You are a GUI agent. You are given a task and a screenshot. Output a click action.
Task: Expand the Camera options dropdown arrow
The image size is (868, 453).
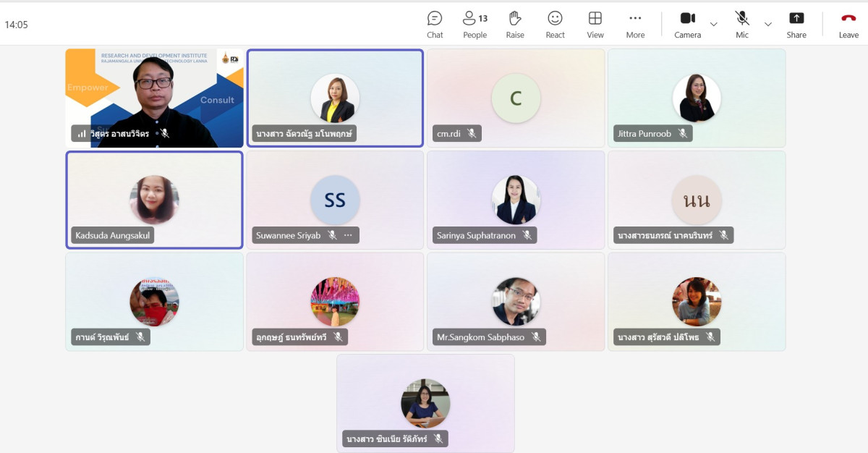(x=714, y=24)
